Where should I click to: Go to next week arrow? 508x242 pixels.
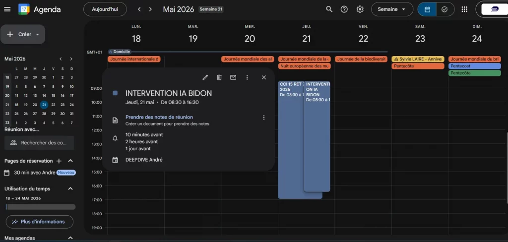(150, 9)
